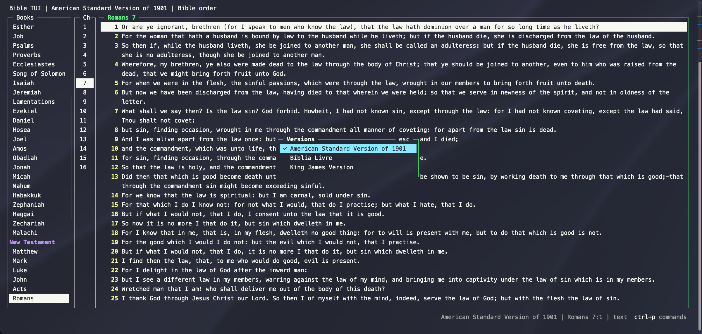Select Acts in Books list
Image resolution: width=702 pixels, height=334 pixels.
pyautogui.click(x=39, y=289)
